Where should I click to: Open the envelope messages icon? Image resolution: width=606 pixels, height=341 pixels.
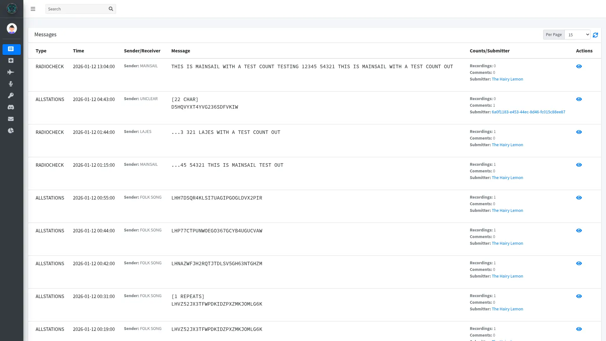pos(11,119)
